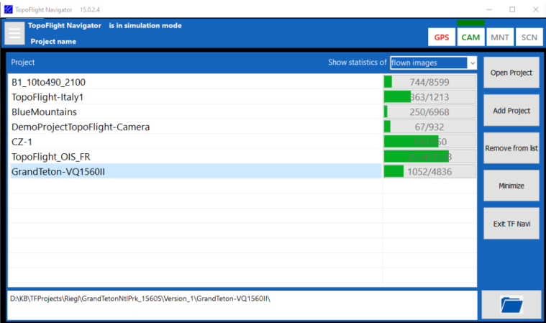Select project B1_10to490_2100
This screenshot has height=323, width=546.
(196, 82)
